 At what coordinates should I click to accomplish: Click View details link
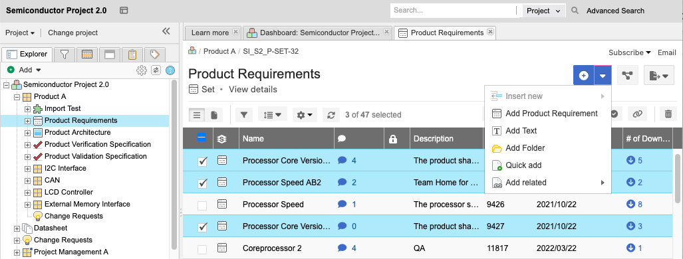click(x=253, y=89)
